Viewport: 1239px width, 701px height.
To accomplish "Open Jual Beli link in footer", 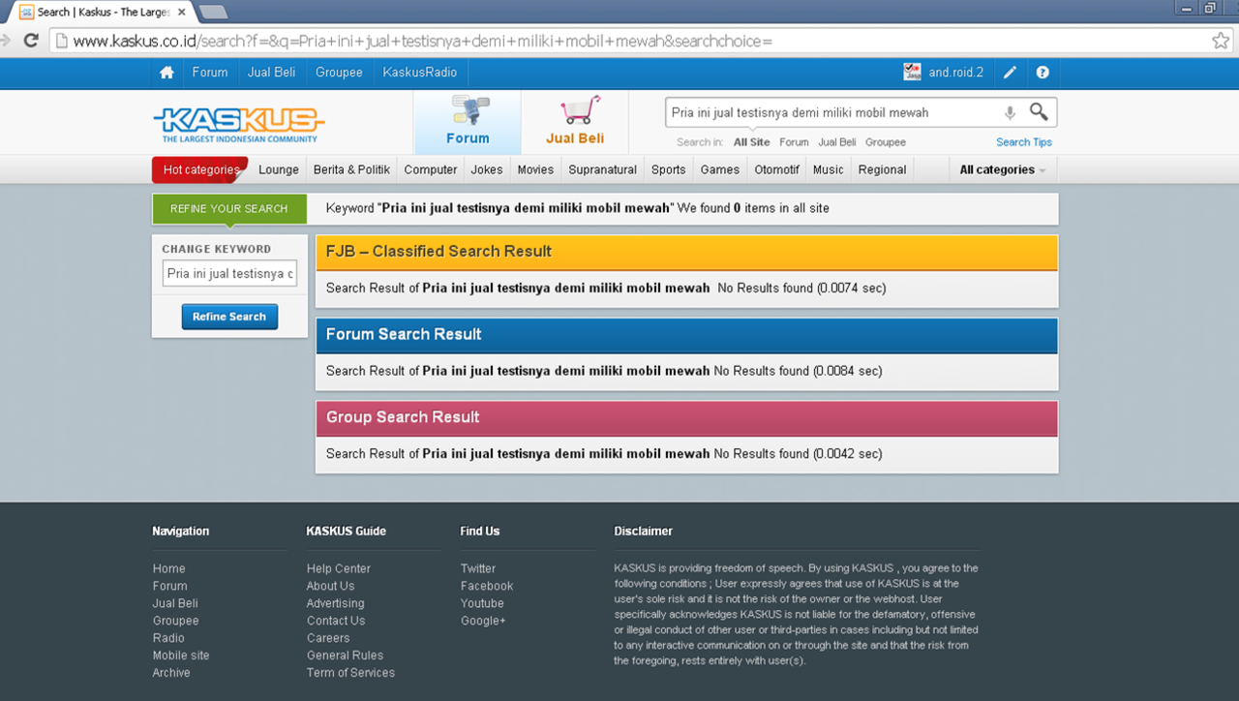I will pyautogui.click(x=175, y=604).
